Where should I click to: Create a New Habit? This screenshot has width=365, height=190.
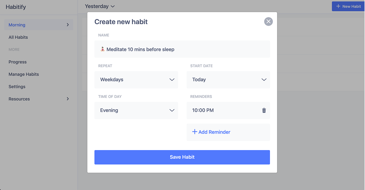point(348,6)
